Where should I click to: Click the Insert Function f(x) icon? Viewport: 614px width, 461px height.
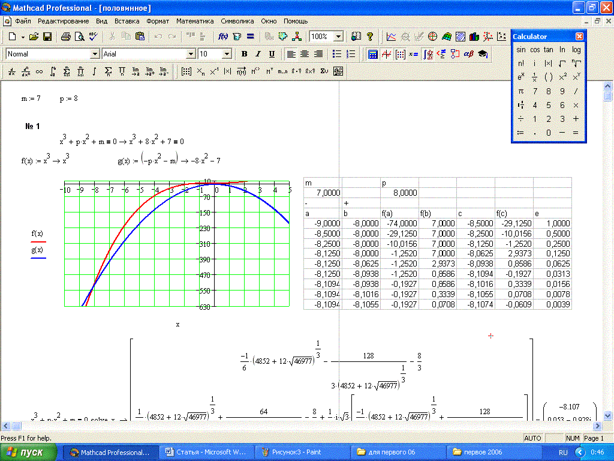point(222,37)
